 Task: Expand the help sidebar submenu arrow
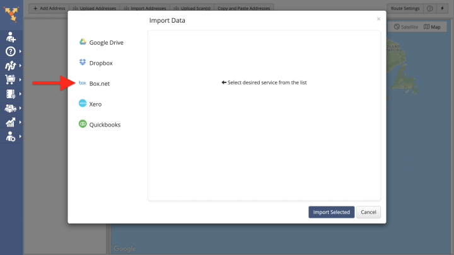pos(20,52)
